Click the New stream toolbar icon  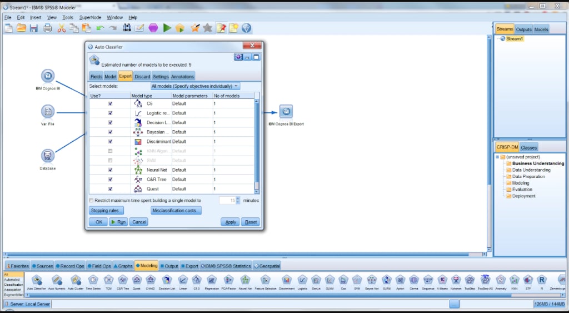pos(8,28)
